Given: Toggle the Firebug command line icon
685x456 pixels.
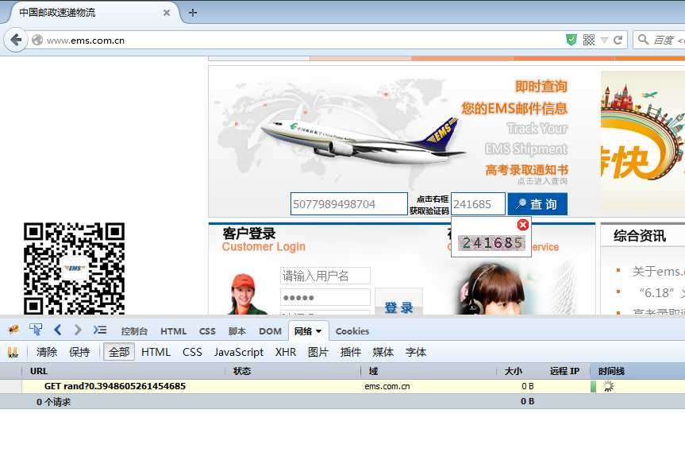Looking at the screenshot, I should 100,330.
